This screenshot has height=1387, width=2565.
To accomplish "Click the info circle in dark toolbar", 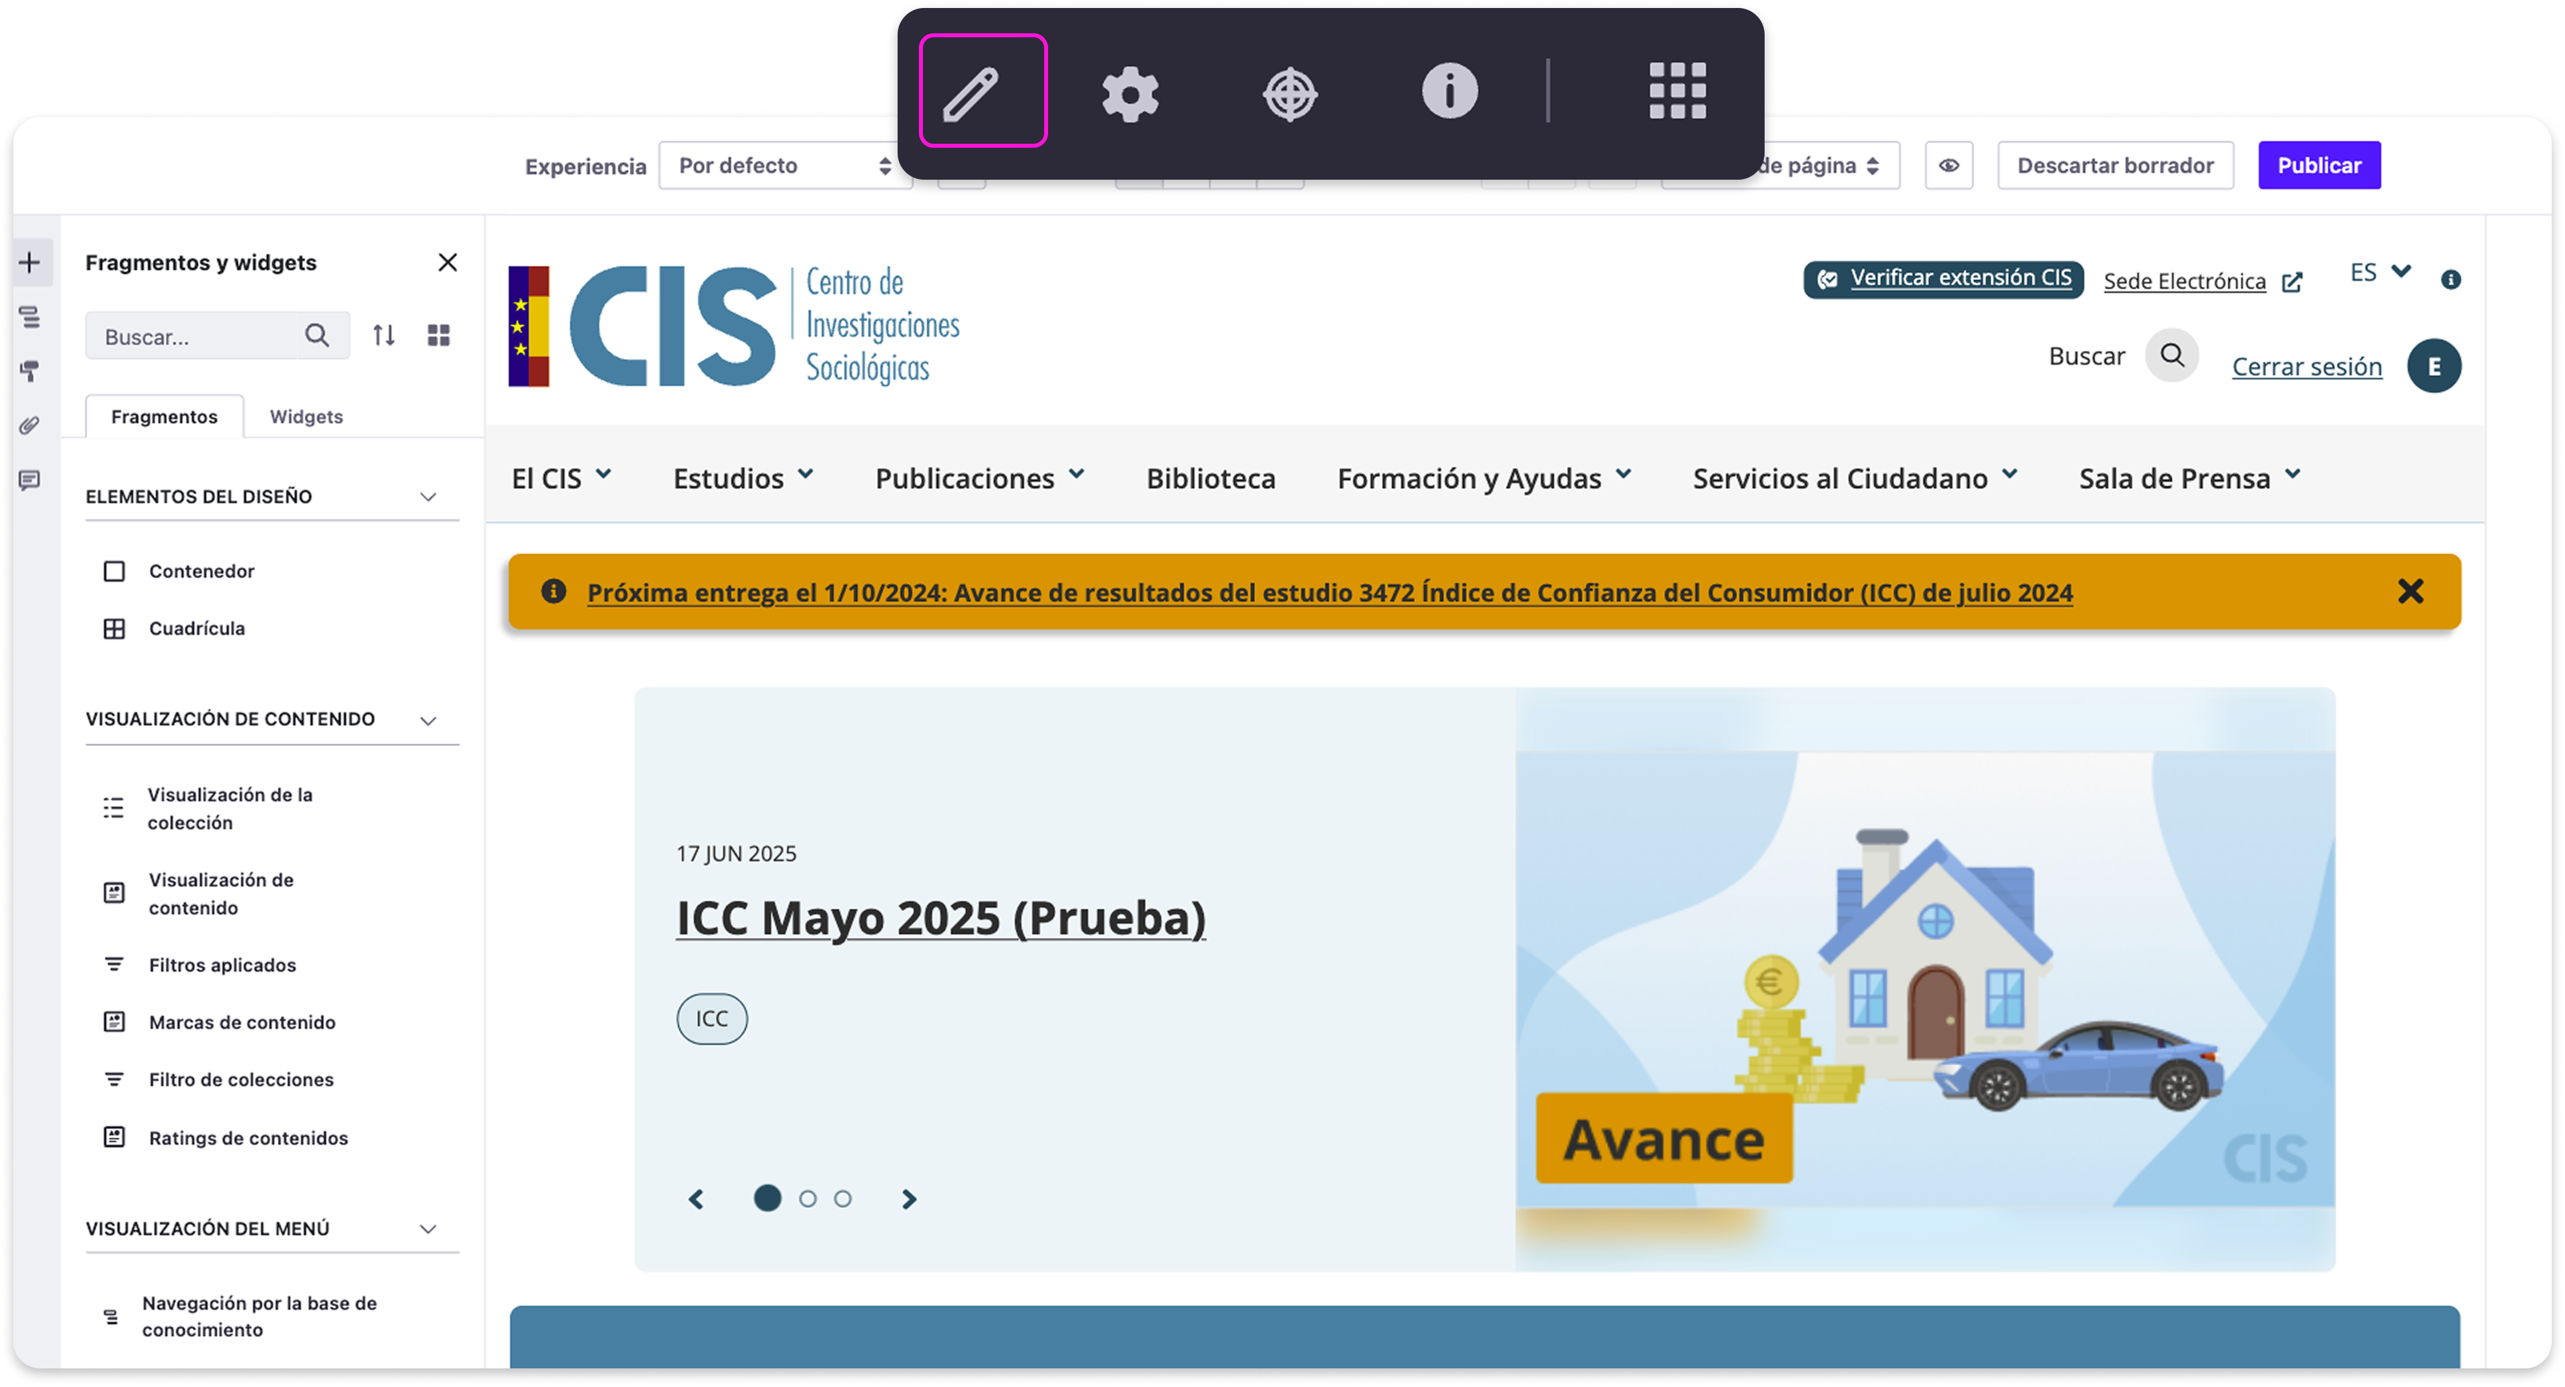I will [x=1449, y=92].
